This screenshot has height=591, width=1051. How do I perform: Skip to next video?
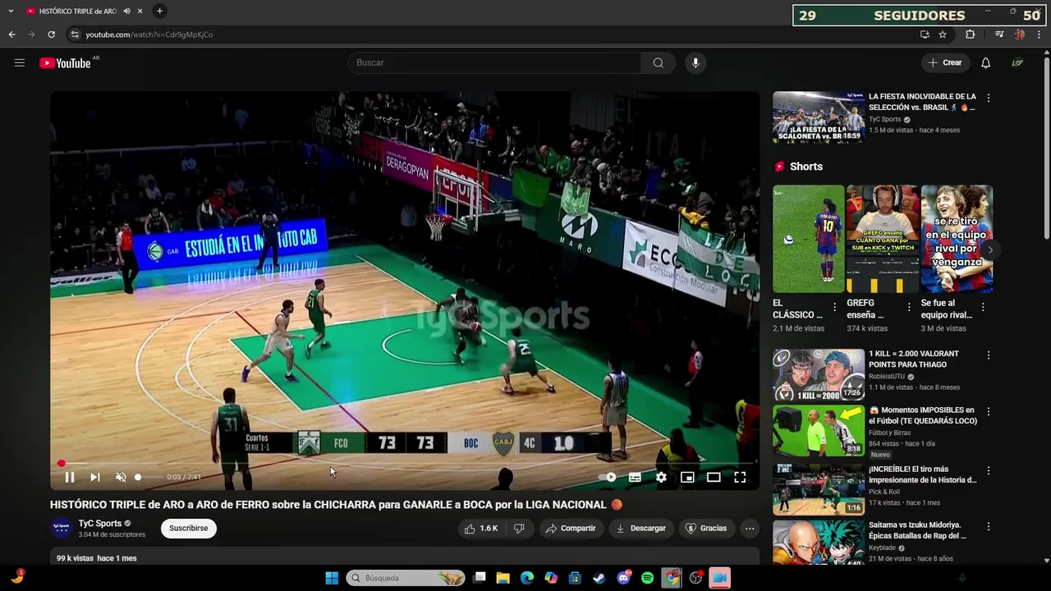pos(95,477)
